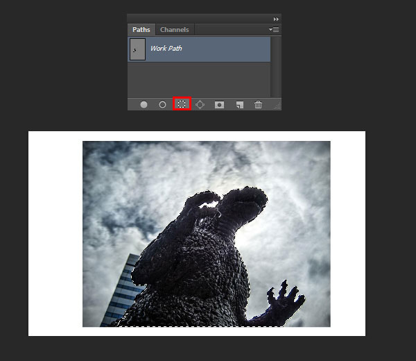Screen dimensions: 416x361
Task: Delete current path trash icon
Action: pos(258,105)
